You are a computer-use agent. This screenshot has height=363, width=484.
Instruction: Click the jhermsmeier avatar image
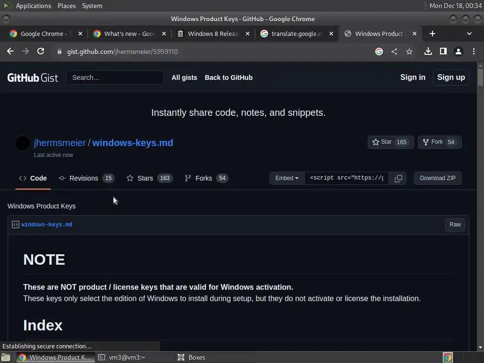point(23,143)
